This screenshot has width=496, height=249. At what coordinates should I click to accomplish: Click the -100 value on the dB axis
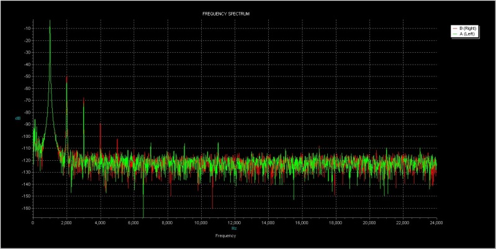coord(26,137)
